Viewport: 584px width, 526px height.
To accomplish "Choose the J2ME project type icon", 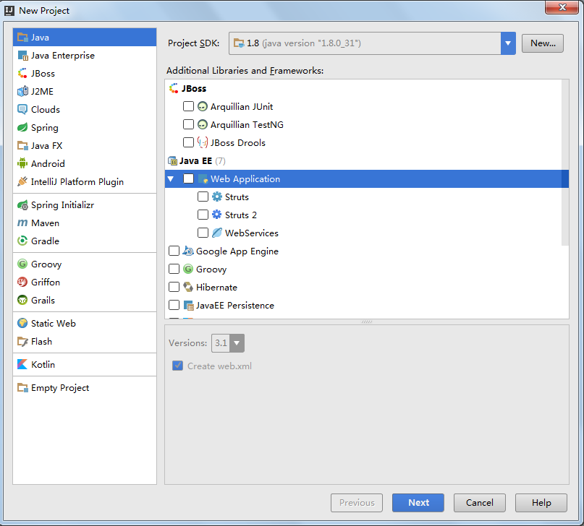I will click(22, 92).
